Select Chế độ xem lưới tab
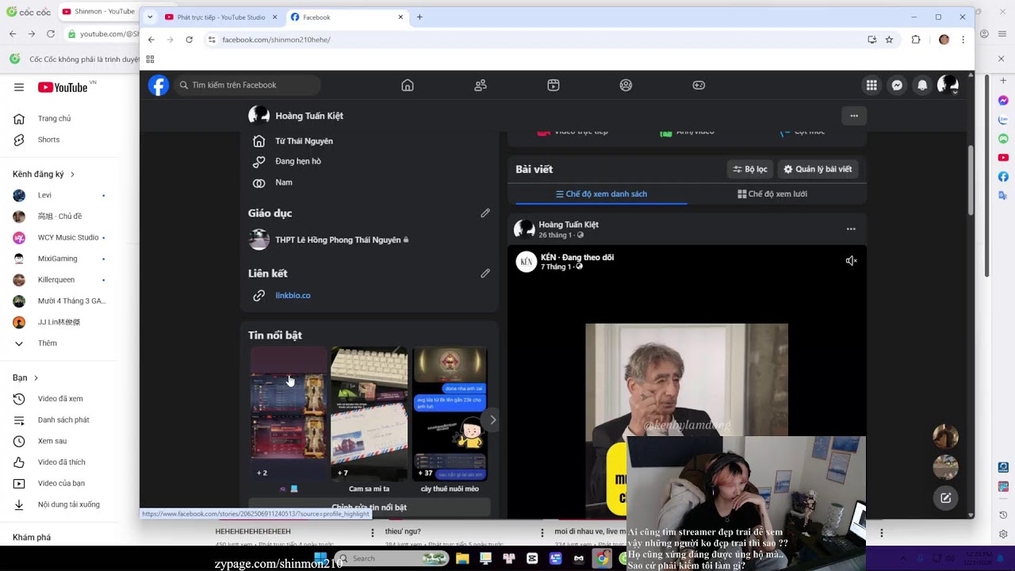 [772, 194]
